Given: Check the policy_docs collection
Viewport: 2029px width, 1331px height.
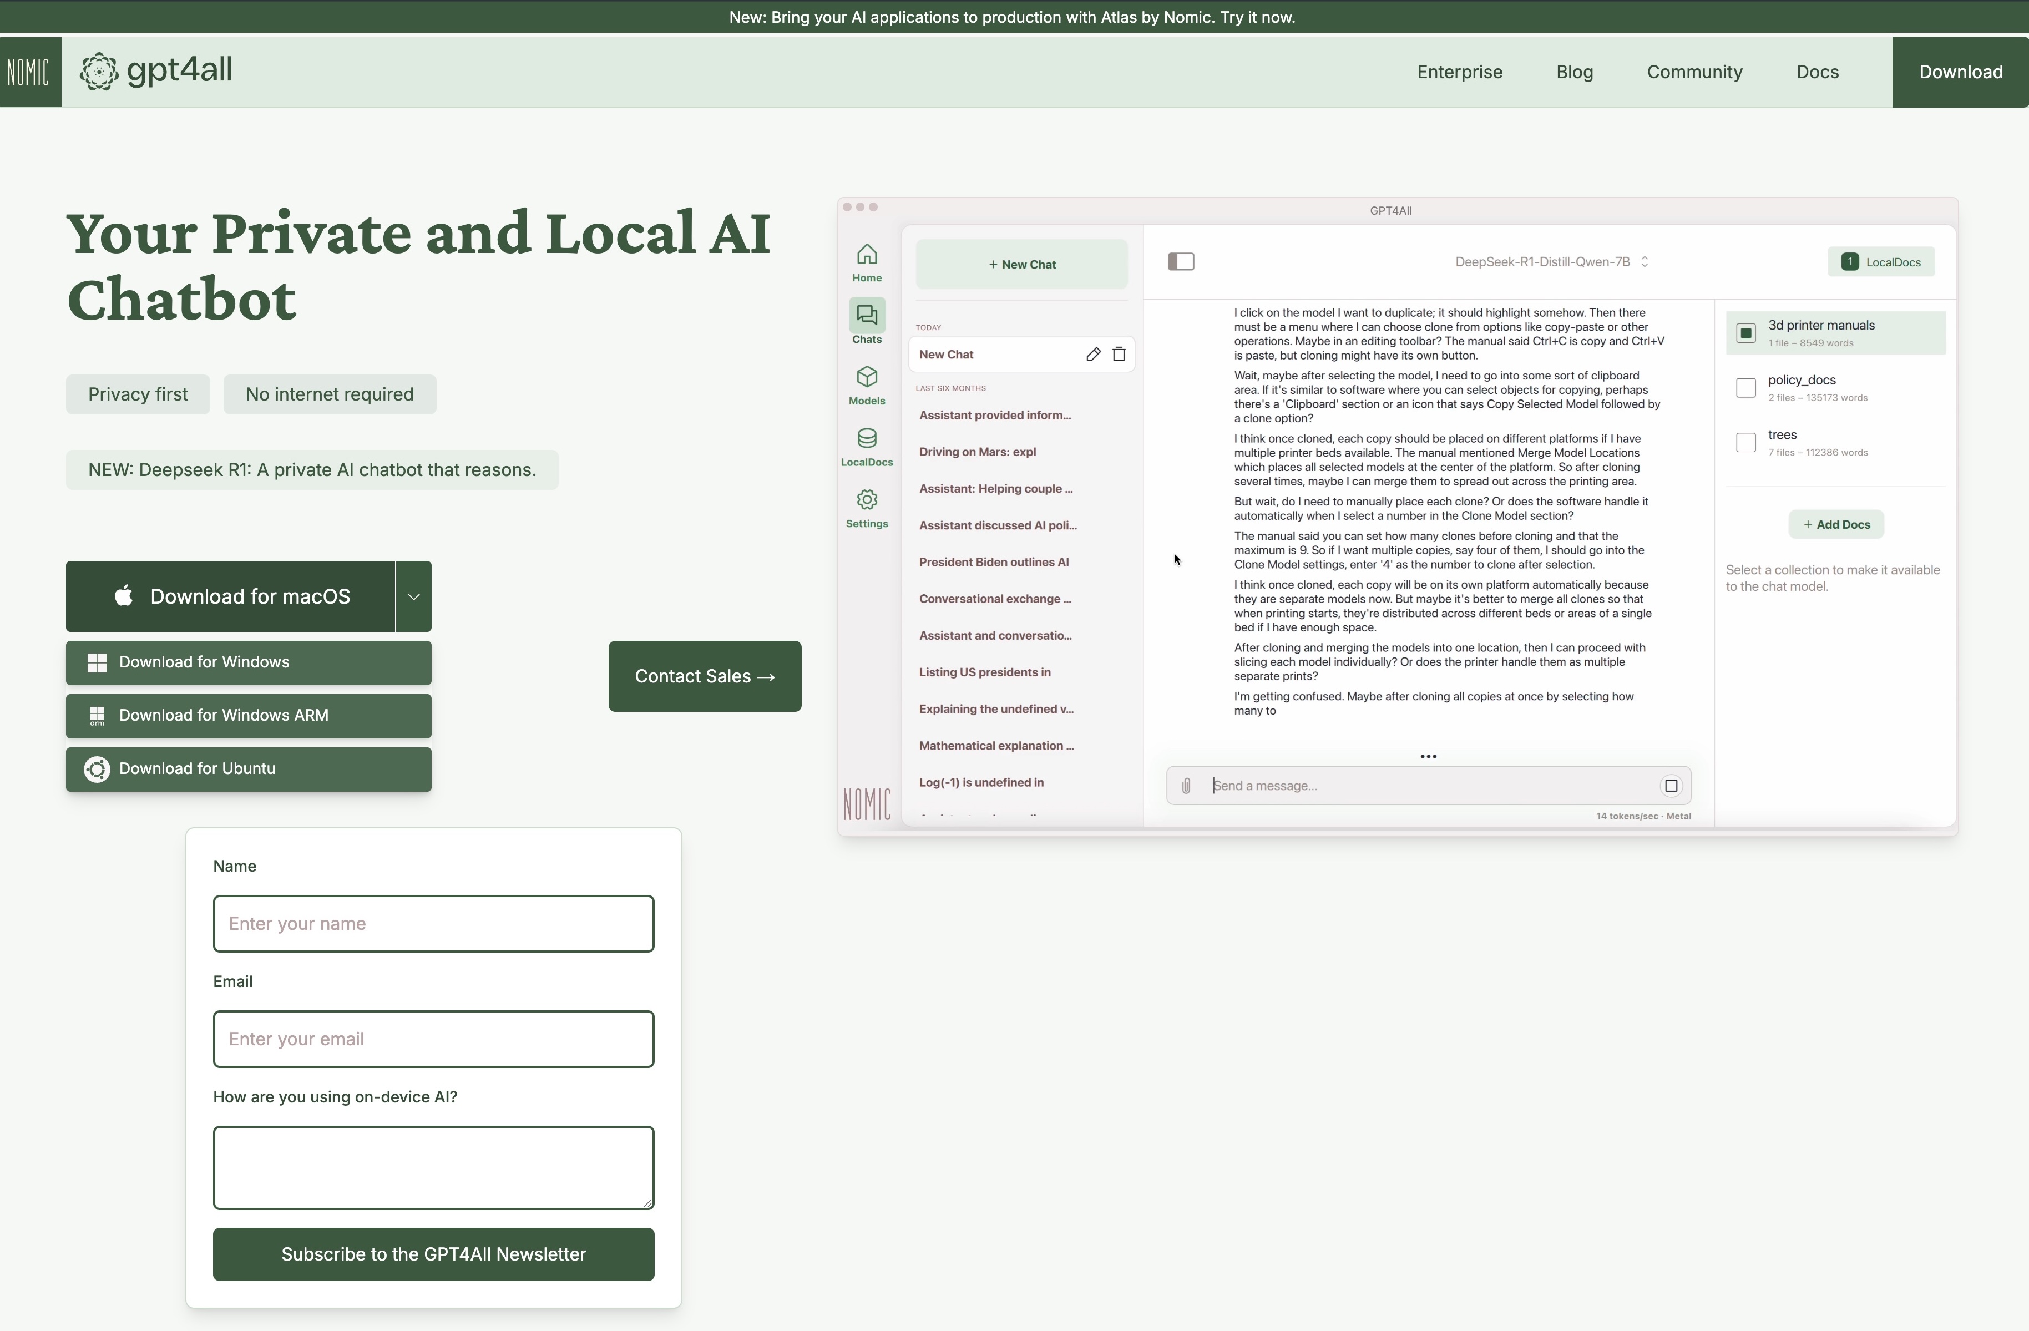Looking at the screenshot, I should click(x=1745, y=388).
